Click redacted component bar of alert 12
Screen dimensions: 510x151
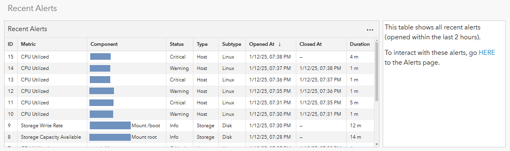(x=102, y=91)
